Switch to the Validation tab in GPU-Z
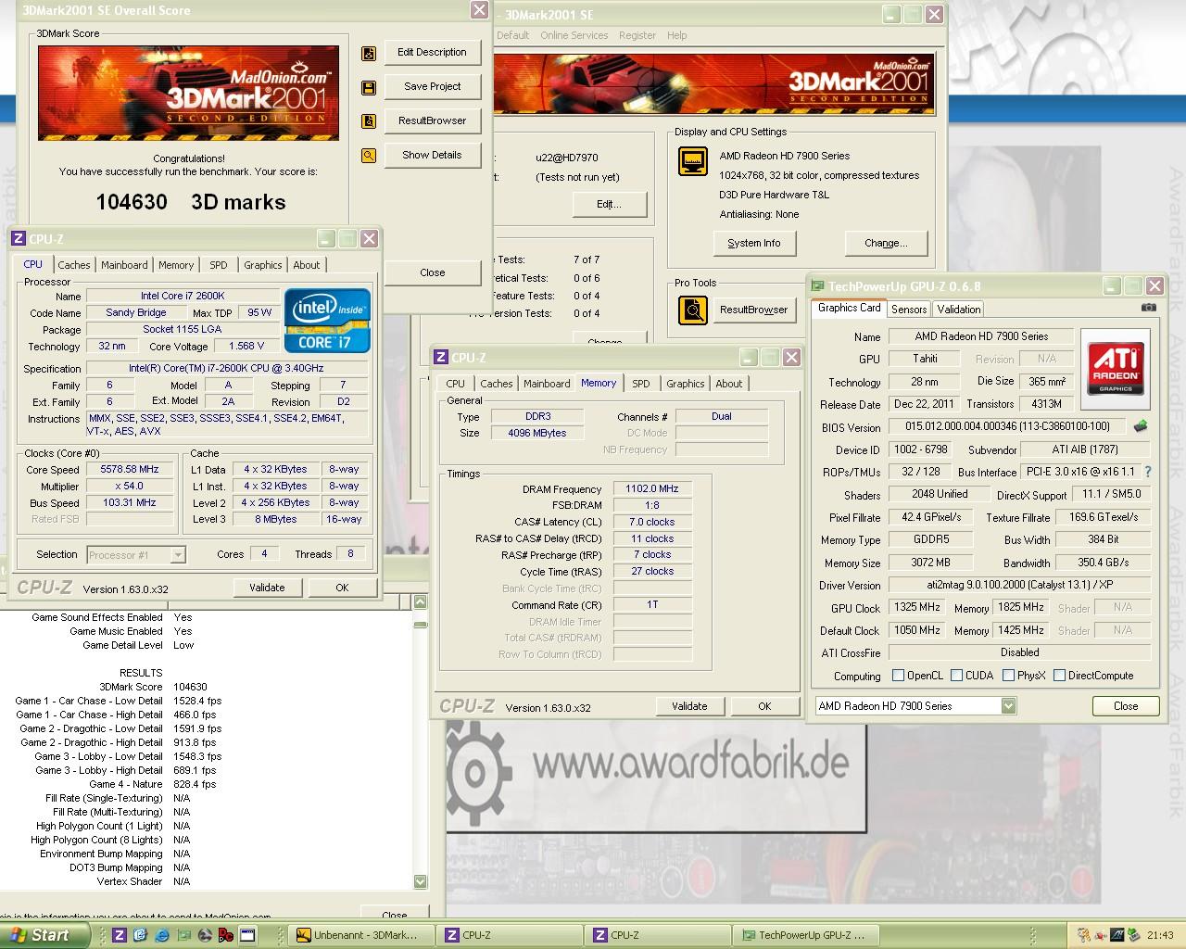This screenshot has height=949, width=1186. pos(958,310)
